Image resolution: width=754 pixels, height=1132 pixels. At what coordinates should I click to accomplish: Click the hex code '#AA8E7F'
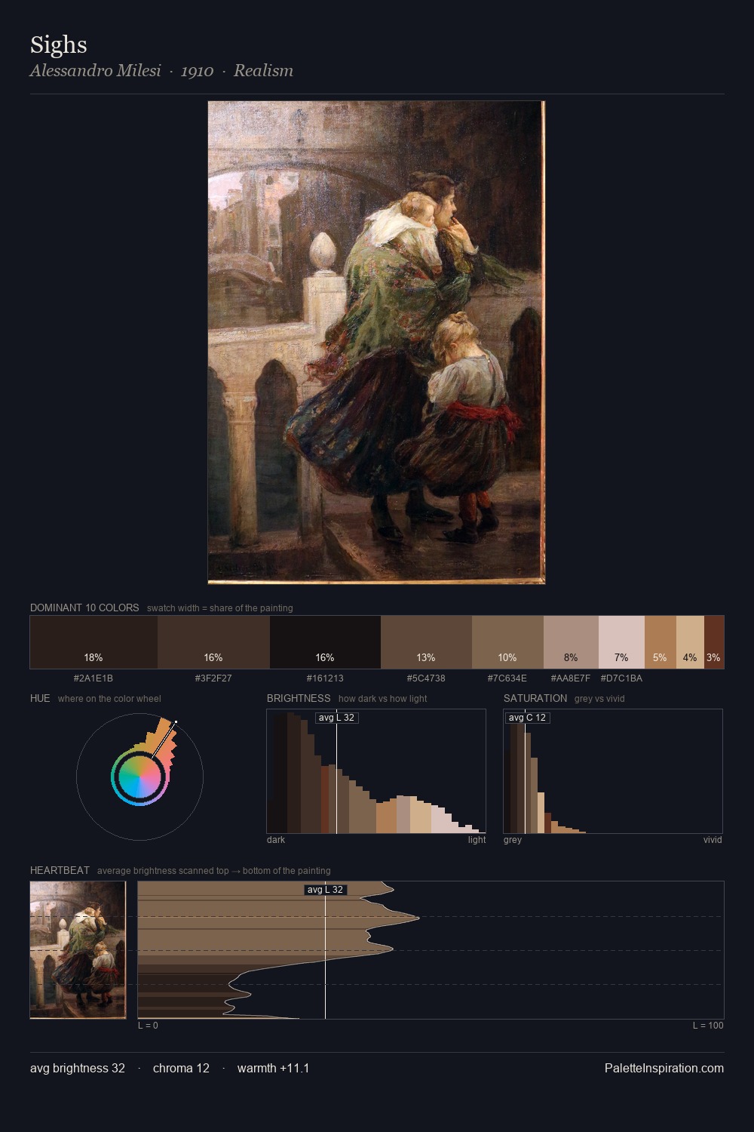point(571,678)
